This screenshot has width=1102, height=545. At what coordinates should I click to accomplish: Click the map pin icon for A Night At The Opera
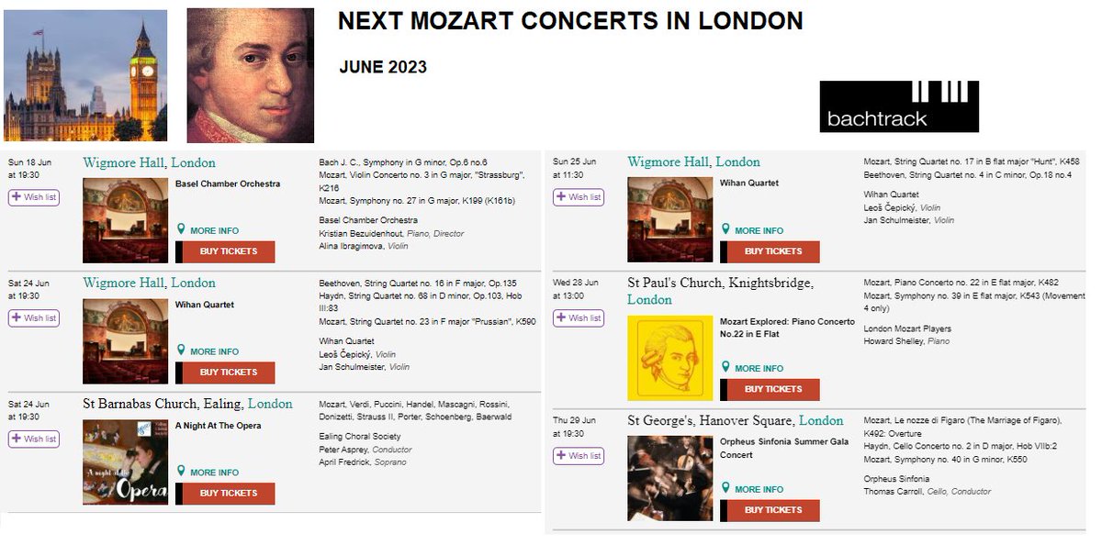pos(182,472)
